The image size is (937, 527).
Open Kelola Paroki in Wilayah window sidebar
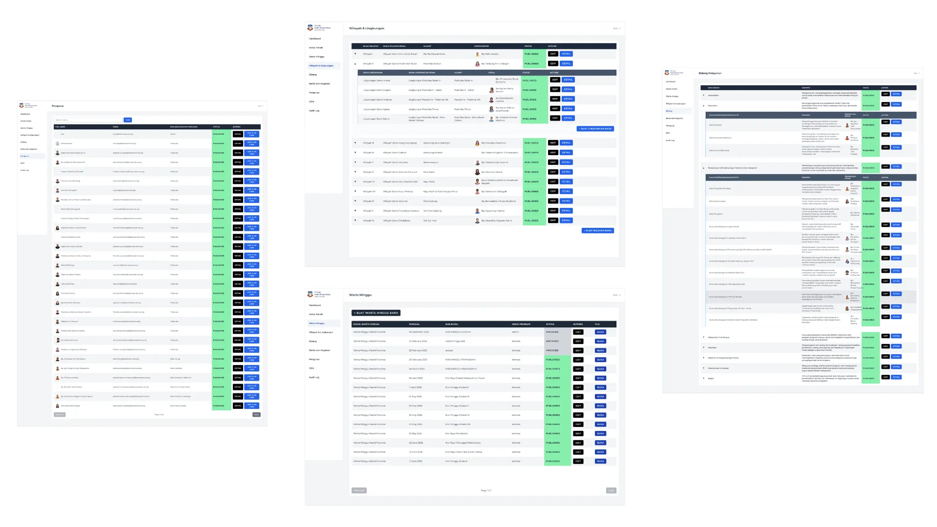point(316,48)
